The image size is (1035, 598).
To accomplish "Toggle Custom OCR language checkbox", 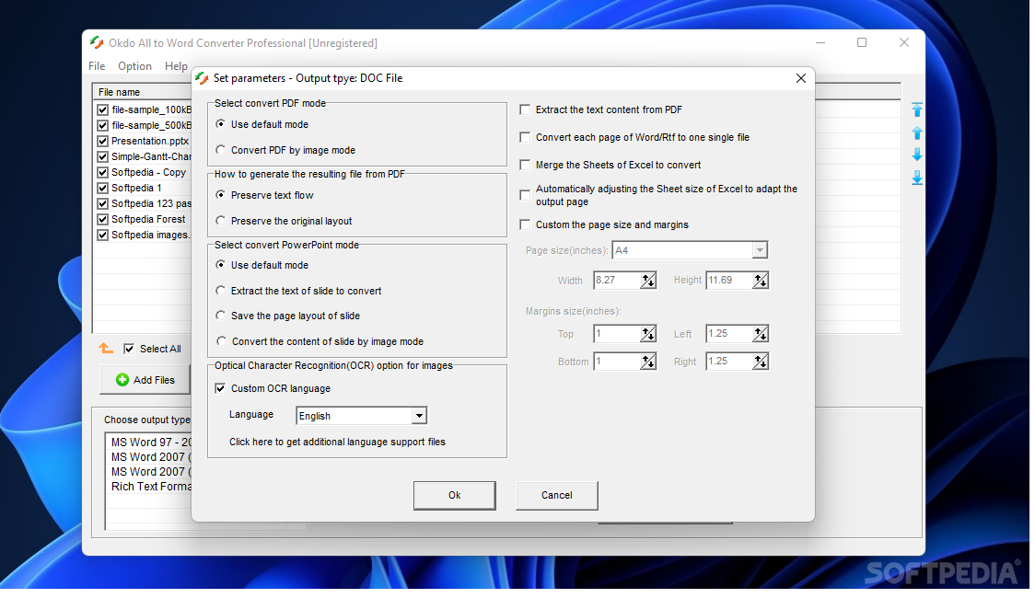I will click(222, 390).
